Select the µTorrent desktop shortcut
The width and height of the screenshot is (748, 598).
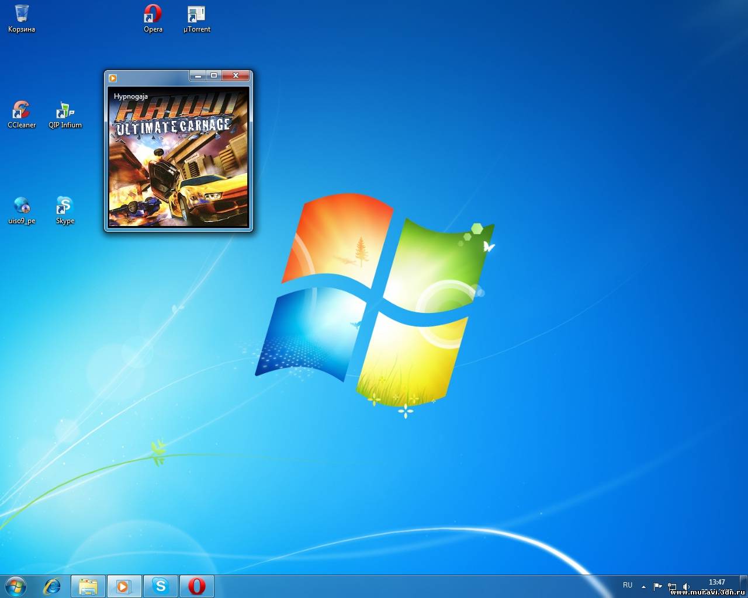(x=196, y=18)
